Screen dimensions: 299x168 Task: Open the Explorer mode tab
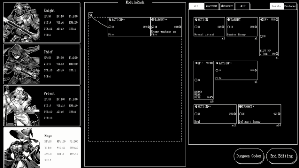tap(290, 6)
